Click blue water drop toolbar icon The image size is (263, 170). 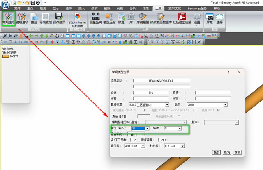tap(120, 42)
